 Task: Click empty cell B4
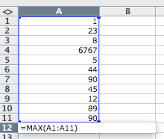[x=128, y=50]
